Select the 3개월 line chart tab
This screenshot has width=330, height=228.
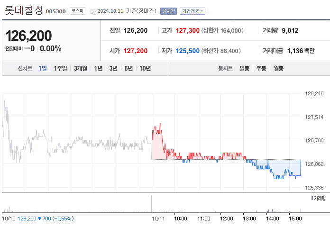(81, 68)
